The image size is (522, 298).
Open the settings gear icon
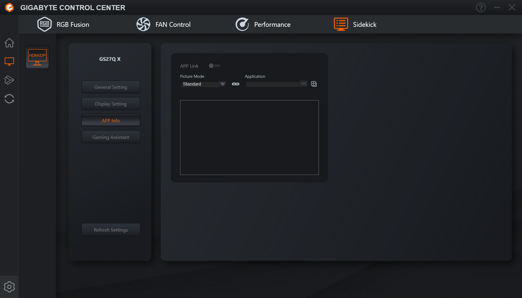point(9,287)
